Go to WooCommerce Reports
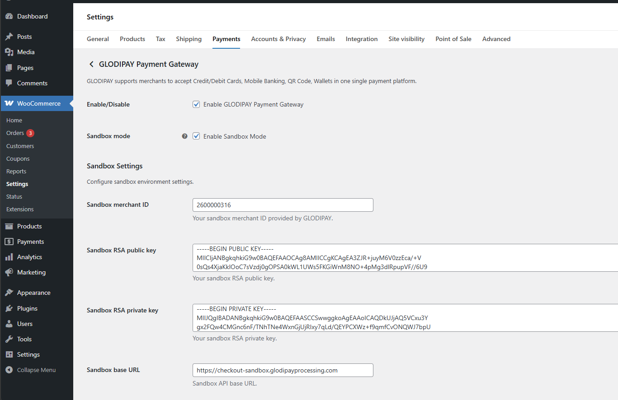 [x=16, y=171]
